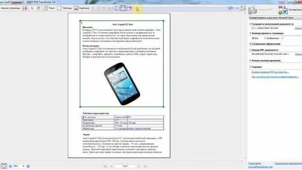Viewport: 302px width, 170px height.
Task: Click the 'Экран' heading in the document
Action: click(x=86, y=135)
